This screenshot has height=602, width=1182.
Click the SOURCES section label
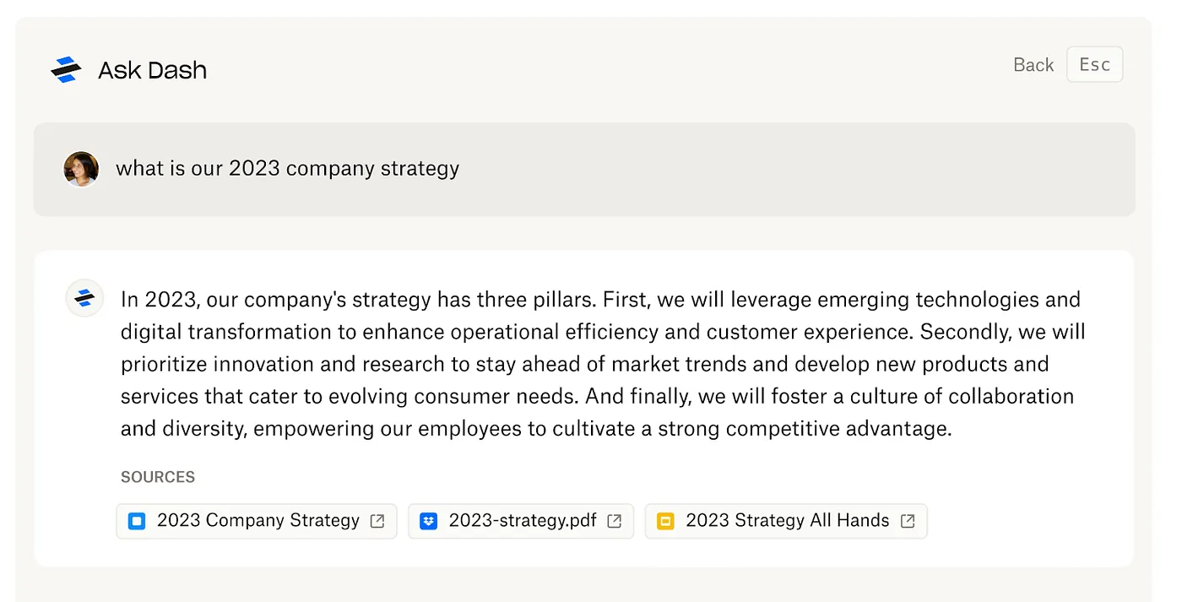point(158,477)
